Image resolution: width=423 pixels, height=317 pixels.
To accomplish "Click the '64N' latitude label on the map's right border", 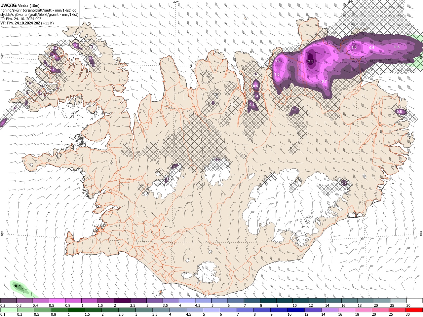I will (421, 233).
